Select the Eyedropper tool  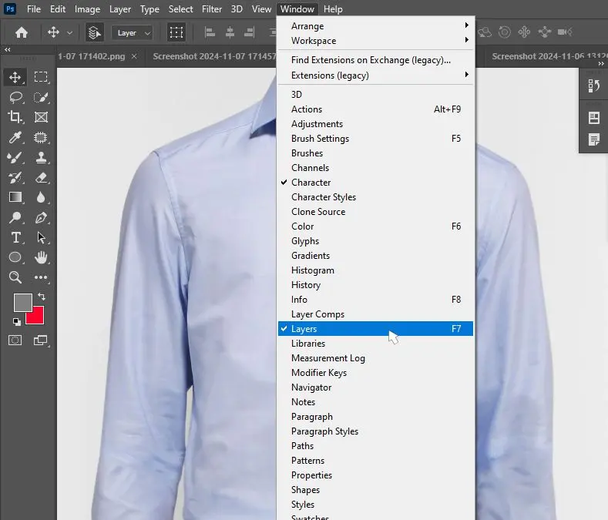point(15,137)
